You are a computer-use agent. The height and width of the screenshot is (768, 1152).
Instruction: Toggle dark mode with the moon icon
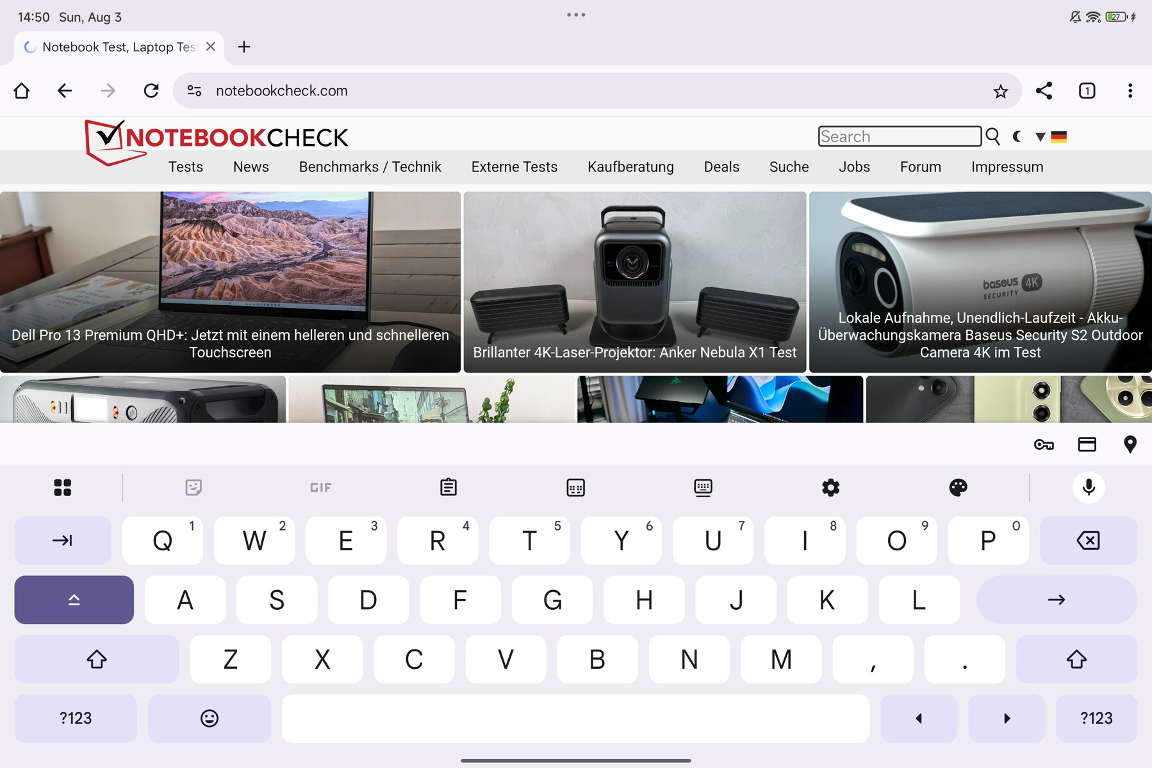pos(1017,136)
